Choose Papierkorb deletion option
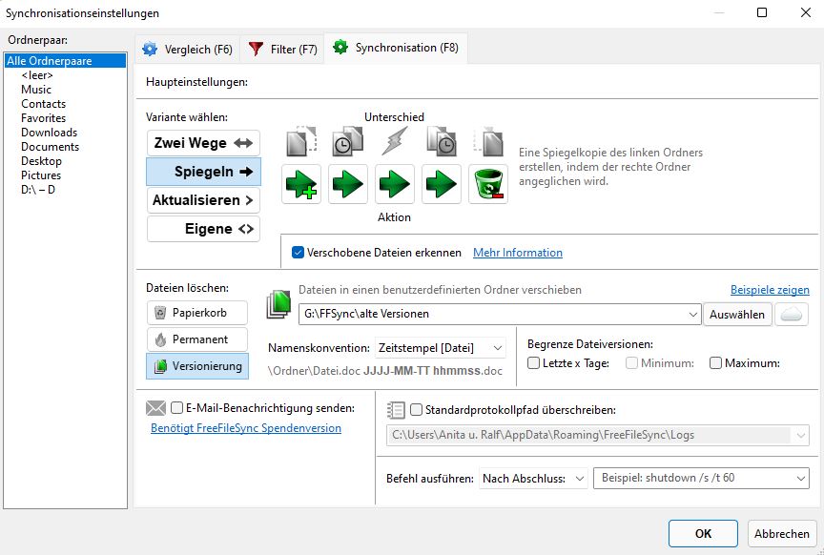824x555 pixels. [x=197, y=313]
